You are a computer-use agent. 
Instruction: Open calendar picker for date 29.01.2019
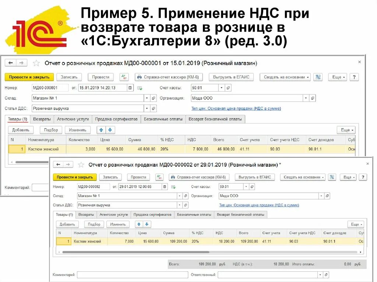click(x=165, y=187)
